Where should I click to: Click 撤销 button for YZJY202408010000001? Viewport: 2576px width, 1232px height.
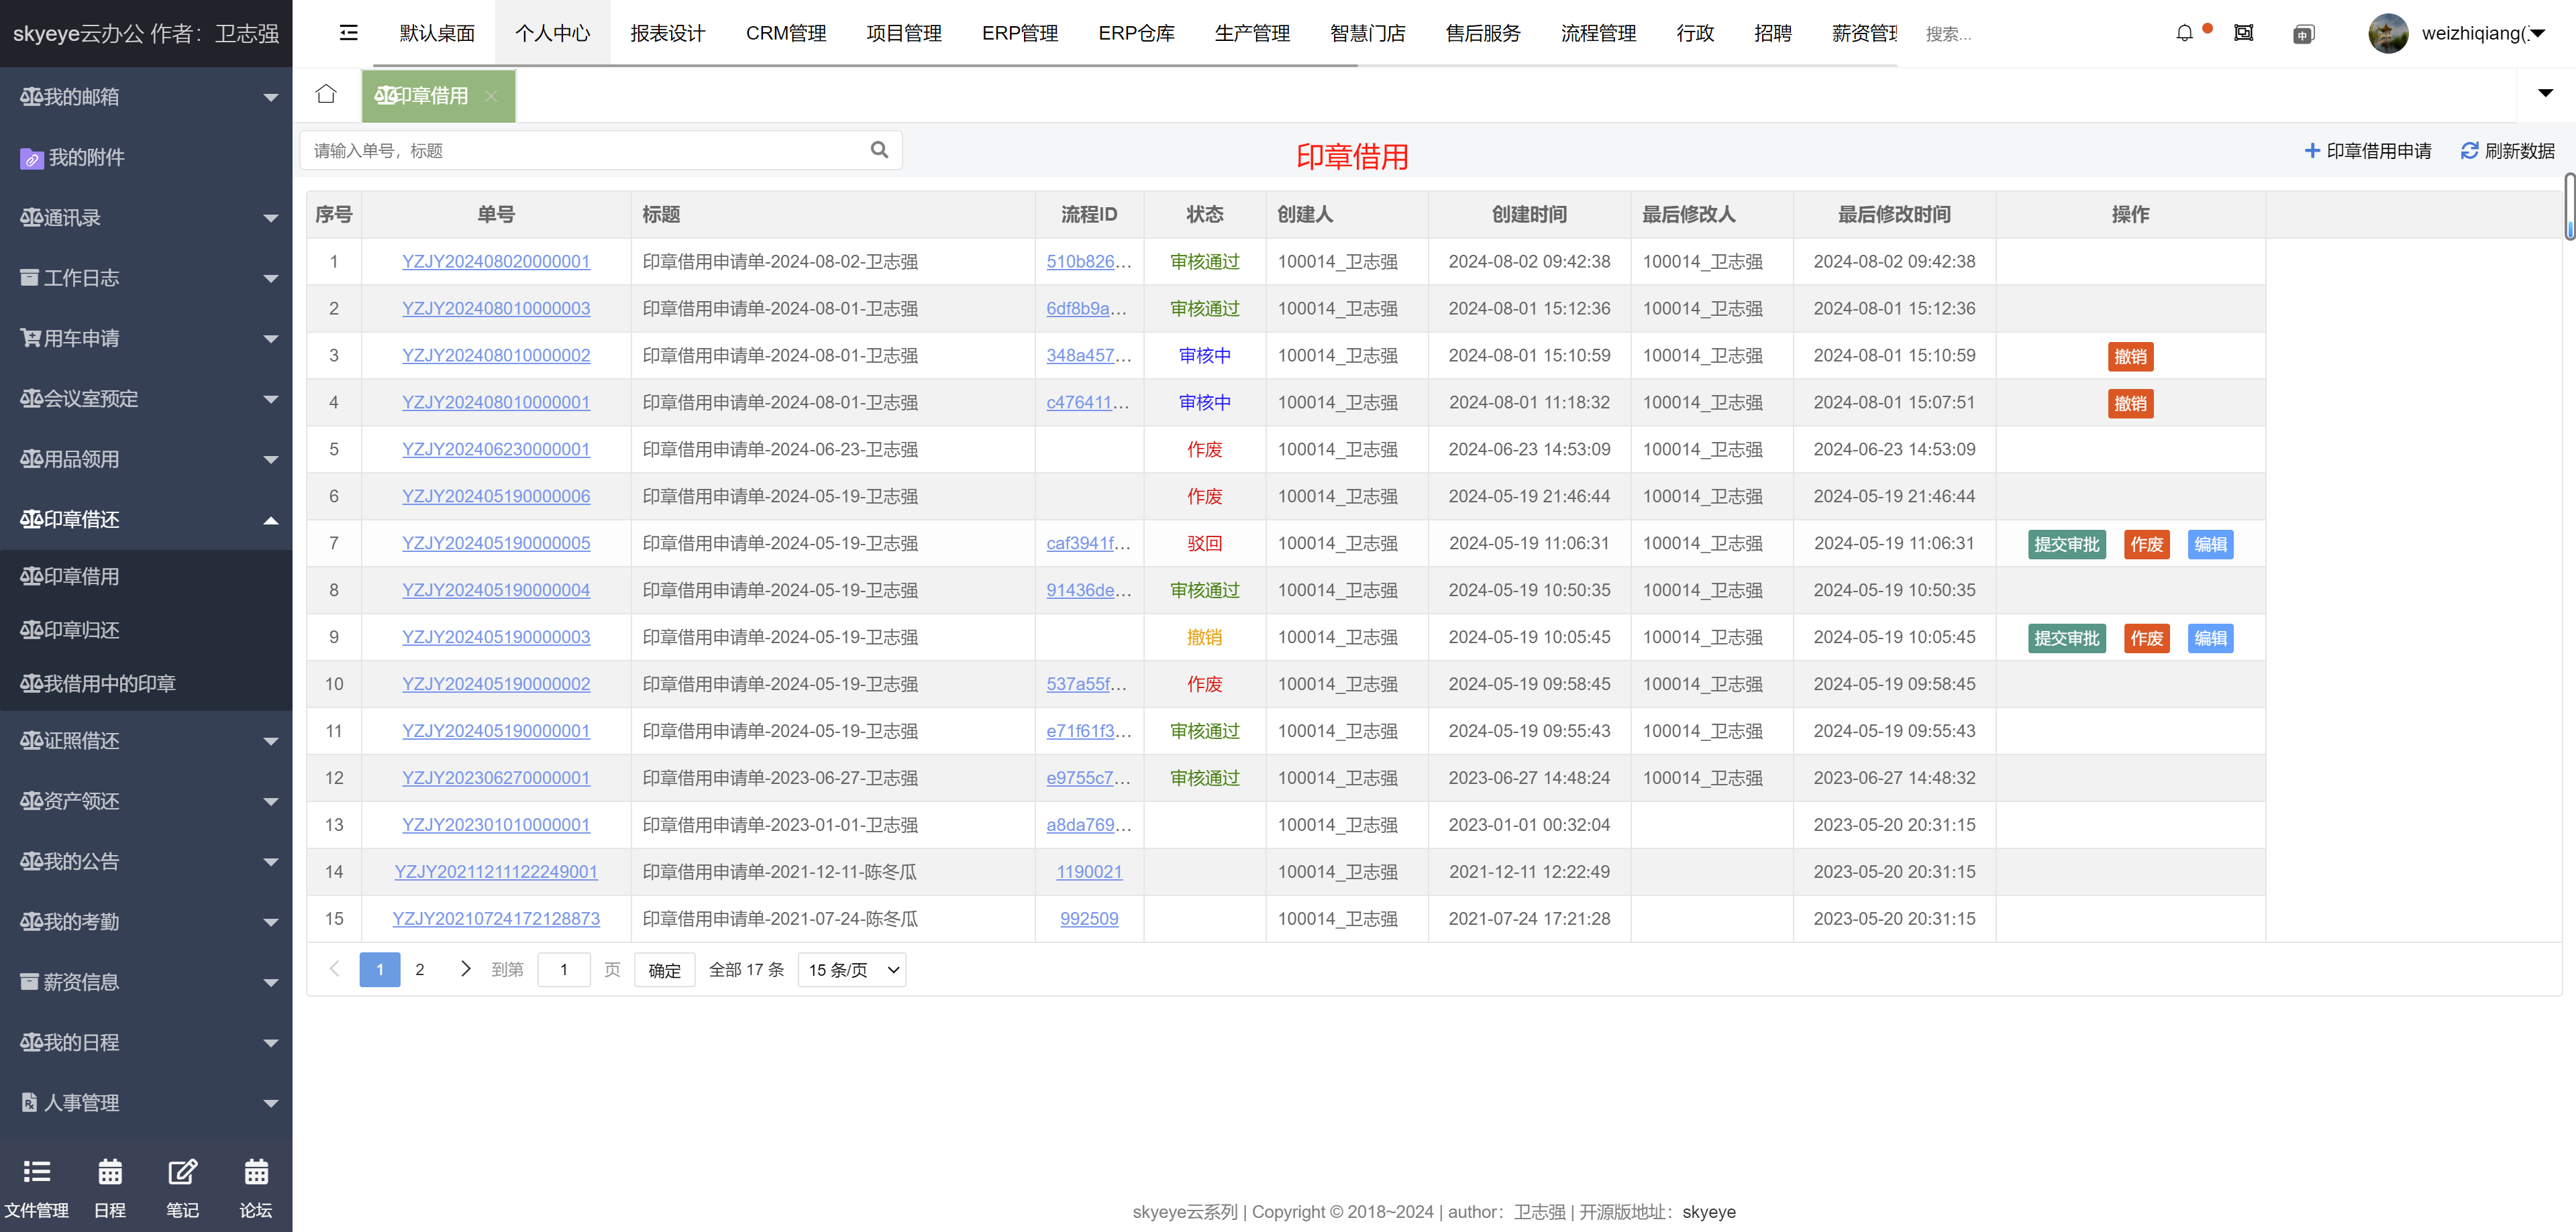pos(2130,404)
